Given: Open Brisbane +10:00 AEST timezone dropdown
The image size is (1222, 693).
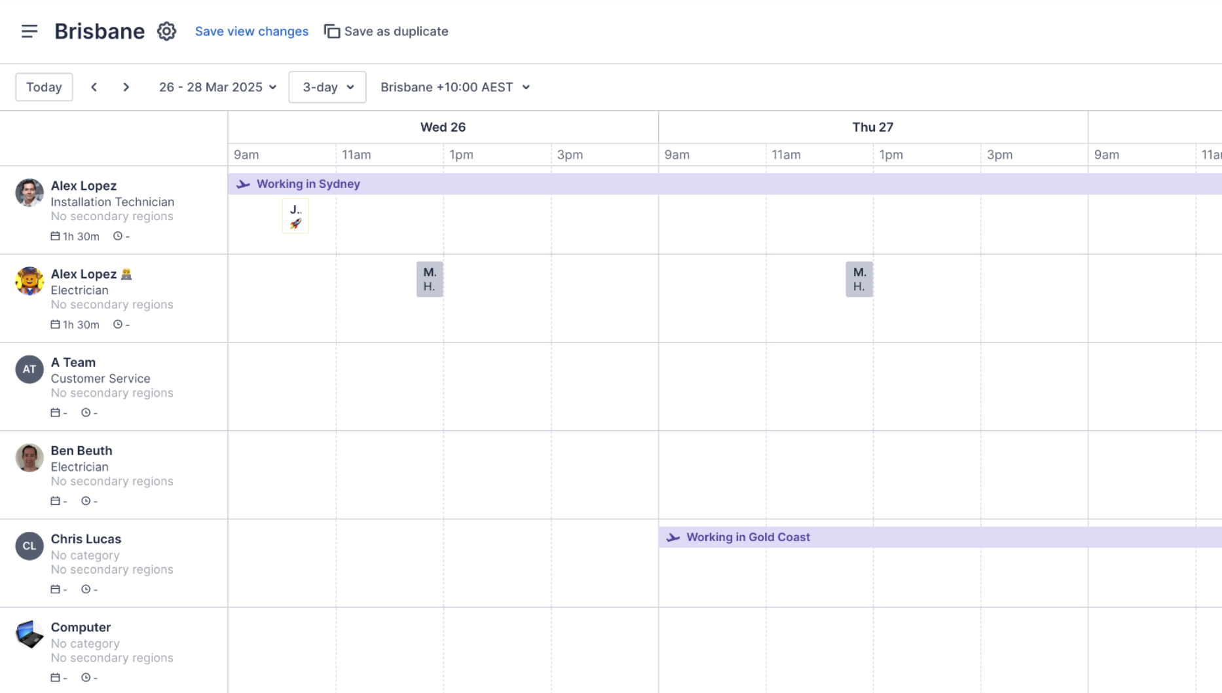Looking at the screenshot, I should (454, 87).
